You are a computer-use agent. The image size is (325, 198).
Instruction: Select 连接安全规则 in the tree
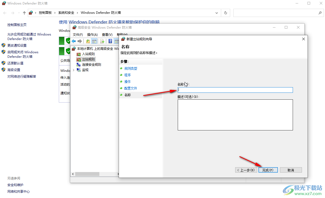click(x=92, y=65)
